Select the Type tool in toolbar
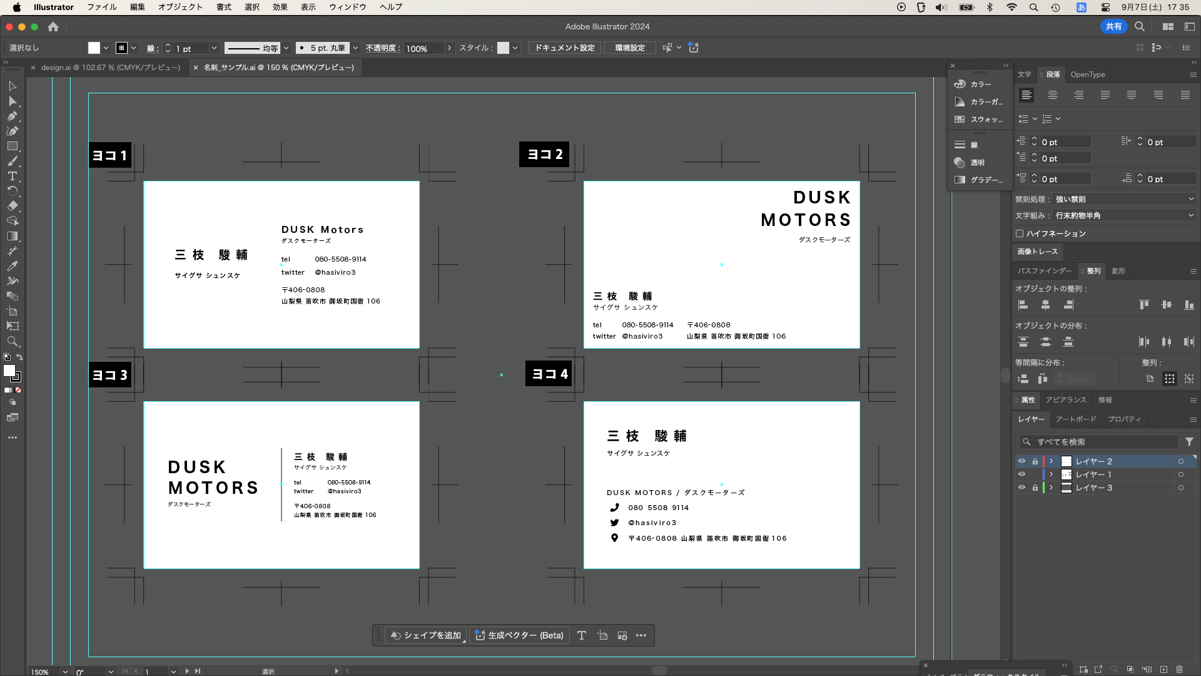This screenshot has height=676, width=1201. tap(12, 177)
